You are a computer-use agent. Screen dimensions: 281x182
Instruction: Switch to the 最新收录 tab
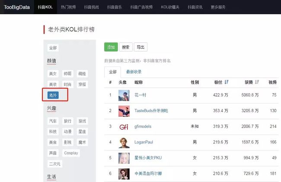(134, 72)
